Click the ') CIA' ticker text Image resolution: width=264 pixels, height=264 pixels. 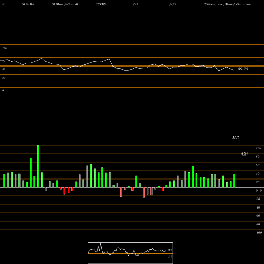click(173, 4)
